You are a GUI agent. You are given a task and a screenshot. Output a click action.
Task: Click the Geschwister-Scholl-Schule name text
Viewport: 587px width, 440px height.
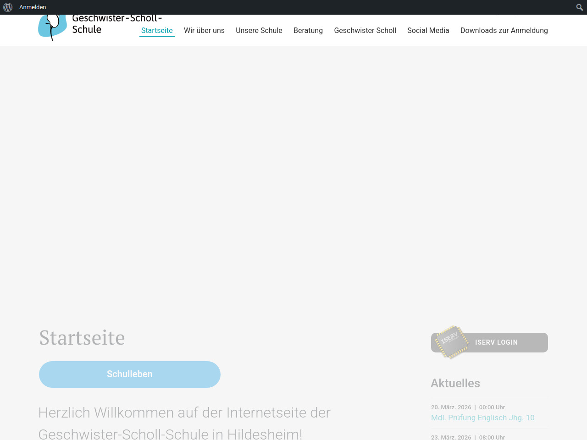click(116, 24)
